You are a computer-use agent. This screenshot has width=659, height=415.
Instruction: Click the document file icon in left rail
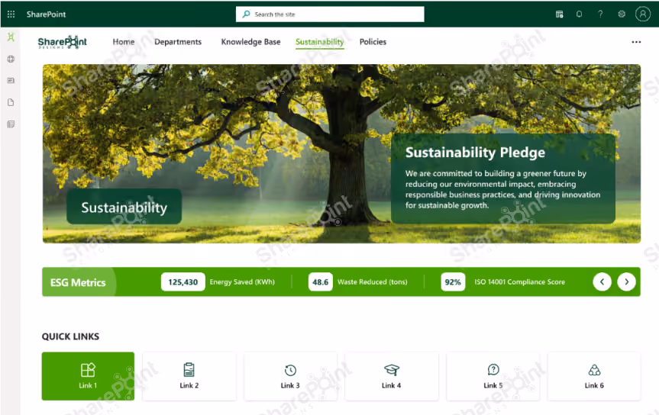click(11, 102)
